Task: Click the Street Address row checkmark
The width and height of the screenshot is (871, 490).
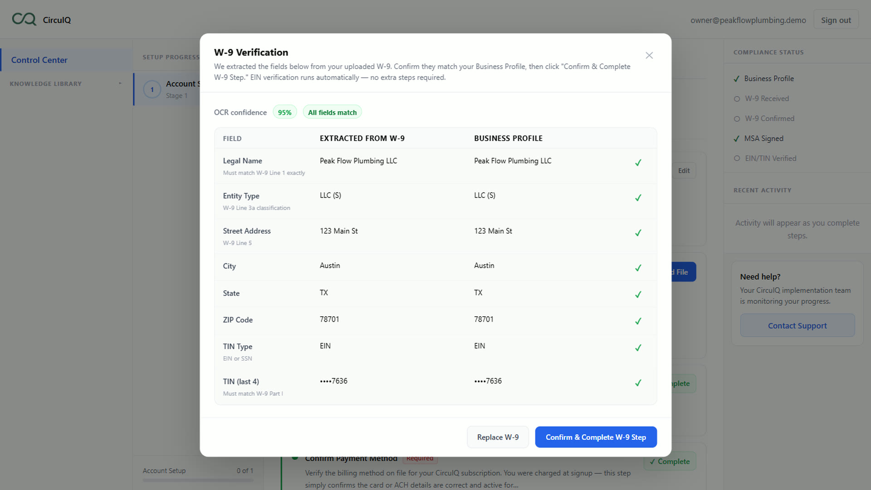Action: tap(638, 233)
